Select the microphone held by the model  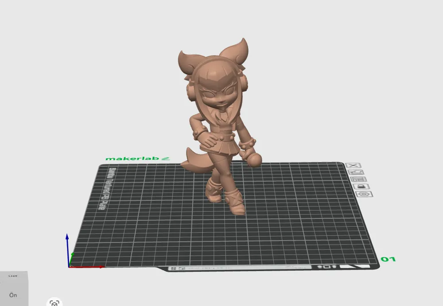pos(251,158)
